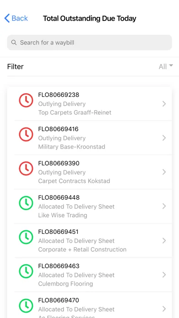This screenshot has width=179, height=318.
Task: Expand waybill FLO80669238 using its chevron
Action: point(164,104)
